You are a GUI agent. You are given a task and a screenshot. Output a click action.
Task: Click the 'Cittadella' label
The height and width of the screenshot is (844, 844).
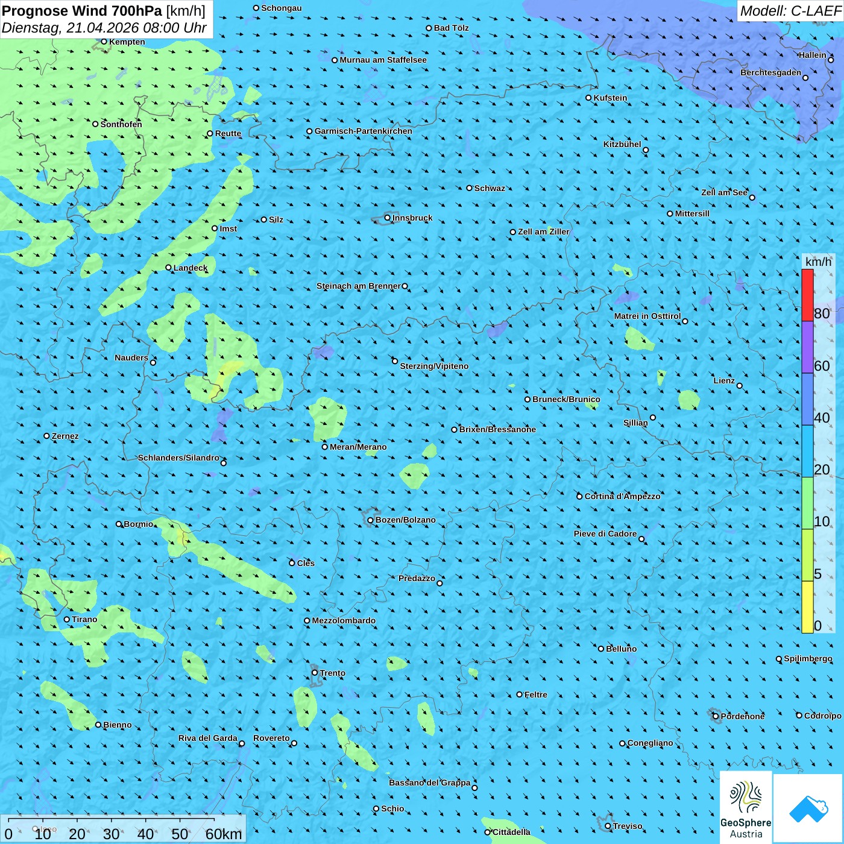[x=511, y=832]
